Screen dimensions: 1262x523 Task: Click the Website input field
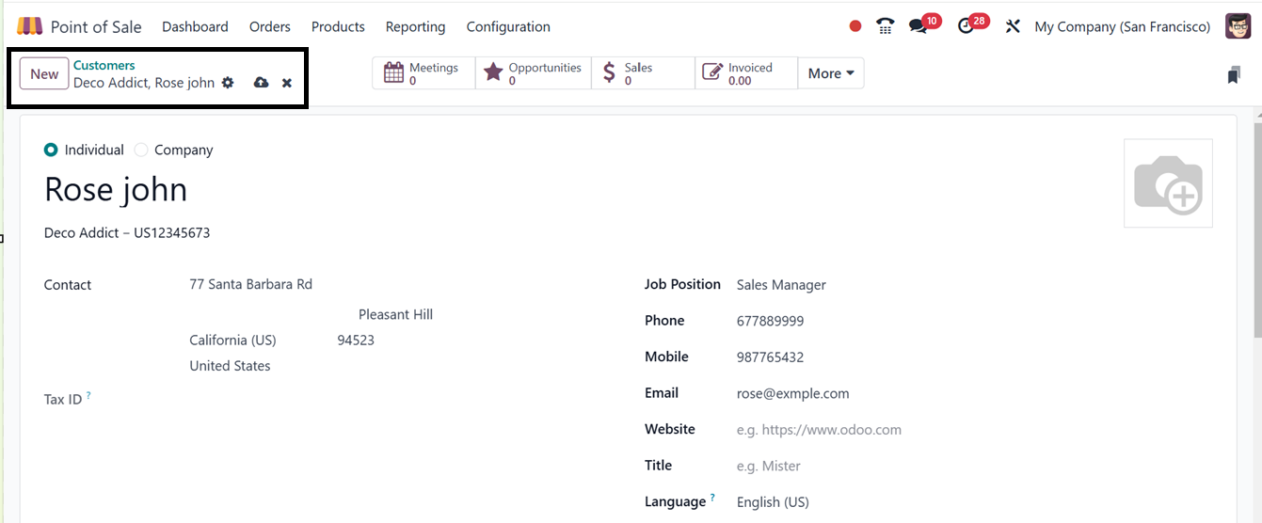[x=819, y=430]
